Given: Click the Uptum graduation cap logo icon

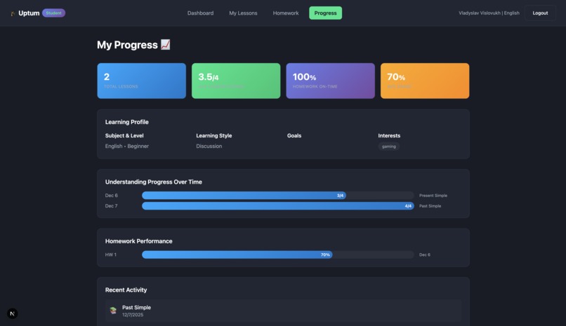Looking at the screenshot, I should coord(13,13).
